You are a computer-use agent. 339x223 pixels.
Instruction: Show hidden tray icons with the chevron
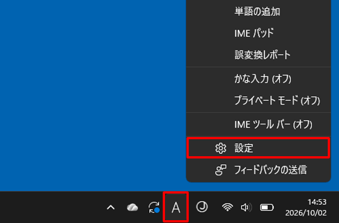(111, 207)
